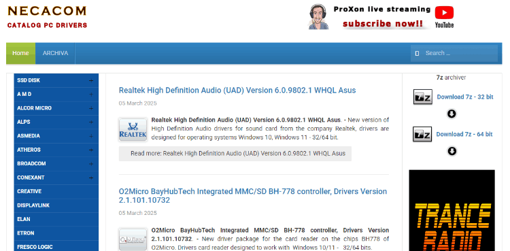Image resolution: width=510 pixels, height=251 pixels.
Task: Expand the A M D category
Action: [91, 95]
